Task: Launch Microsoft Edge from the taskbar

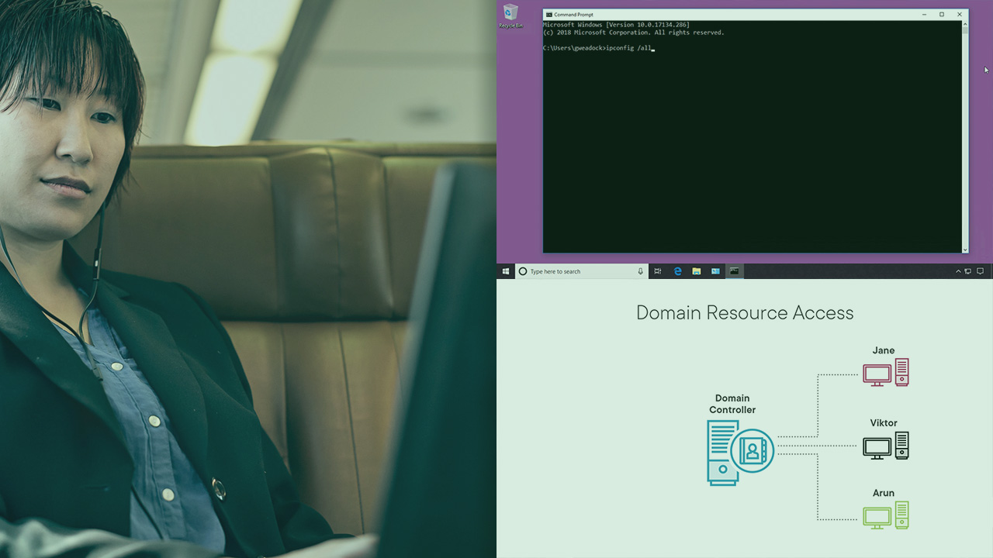Action: click(677, 271)
